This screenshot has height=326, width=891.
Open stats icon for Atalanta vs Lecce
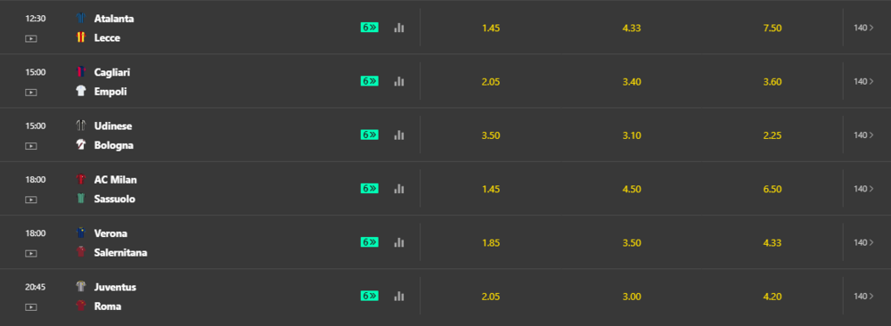[399, 28]
